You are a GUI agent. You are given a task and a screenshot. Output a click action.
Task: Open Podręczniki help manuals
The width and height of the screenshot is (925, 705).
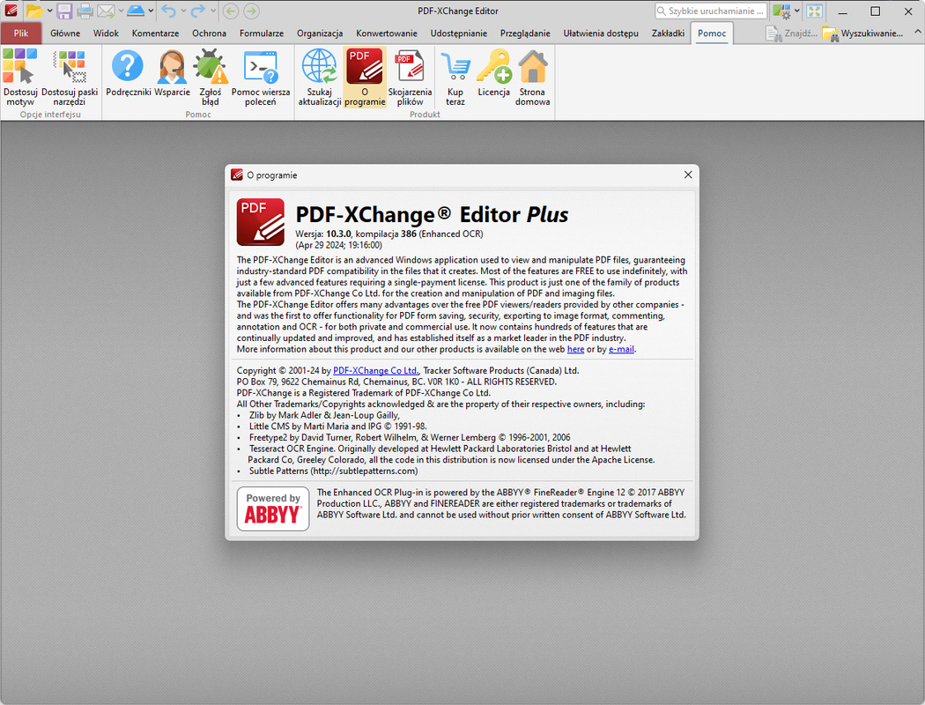click(x=128, y=73)
